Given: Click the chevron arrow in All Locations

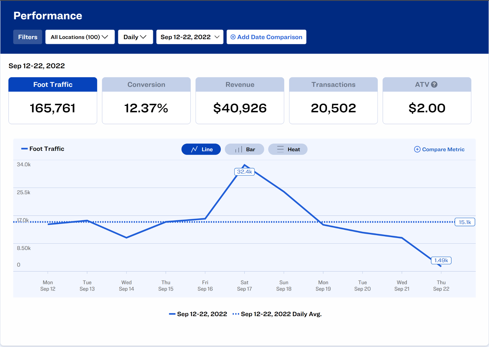Looking at the screenshot, I should [105, 37].
